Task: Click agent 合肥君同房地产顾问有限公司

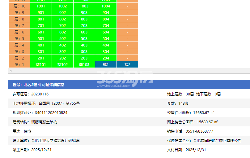Action: click(217, 141)
